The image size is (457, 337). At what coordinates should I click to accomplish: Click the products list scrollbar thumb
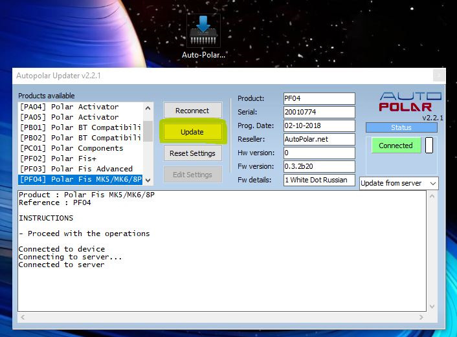148,131
